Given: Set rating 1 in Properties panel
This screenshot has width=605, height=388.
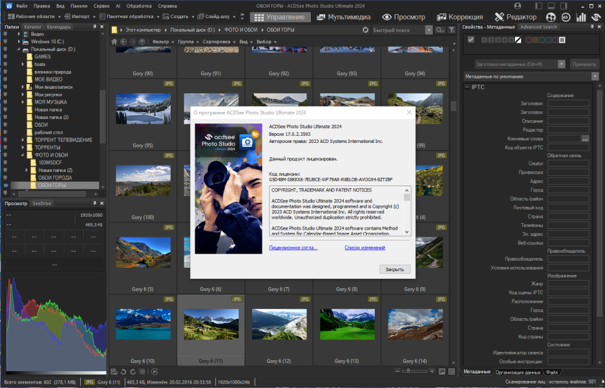Looking at the screenshot, I should coord(484,39).
